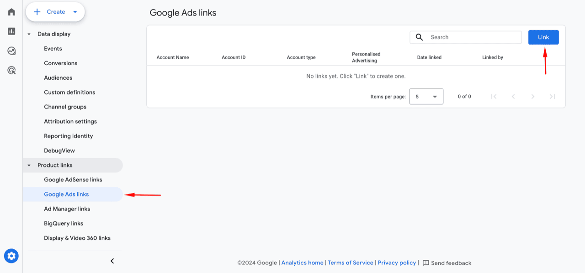Collapse the Product links section

tap(29, 165)
